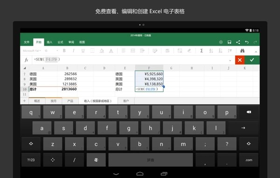Tap the share icon in title bar
Image resolution: width=280 pixels, height=178 pixels.
[x=238, y=42]
